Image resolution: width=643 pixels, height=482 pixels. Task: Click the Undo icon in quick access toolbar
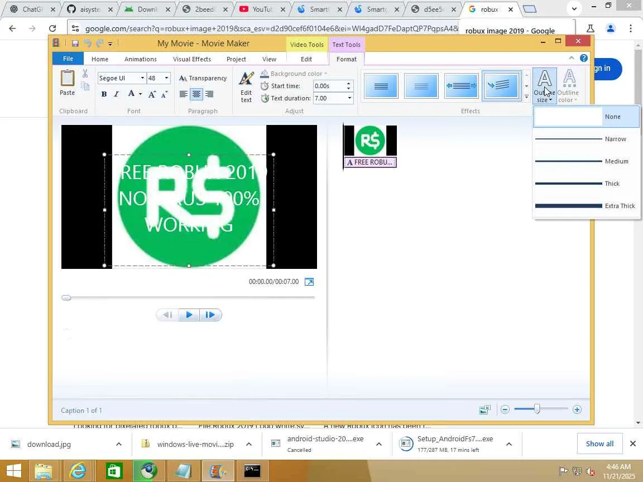(88, 43)
